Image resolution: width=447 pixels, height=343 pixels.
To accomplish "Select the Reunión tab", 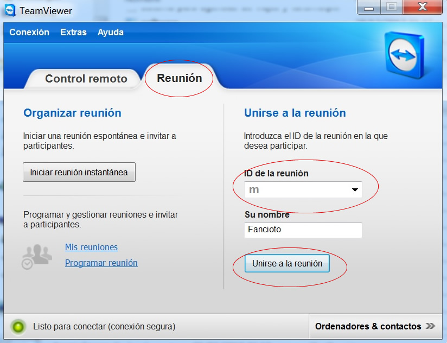I will click(179, 78).
